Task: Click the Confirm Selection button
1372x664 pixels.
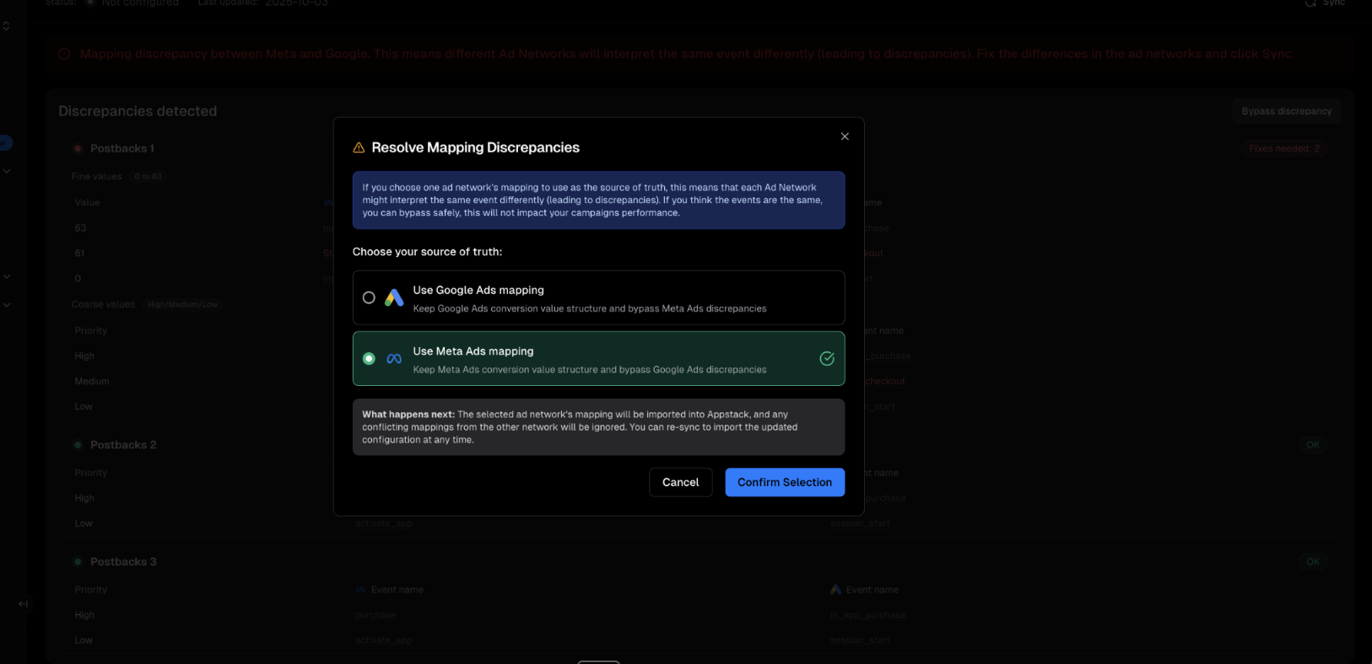Action: point(784,482)
